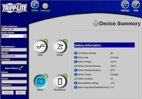Click info icon beside Battery Voltage
The height and width of the screenshot is (99, 142).
[76, 62]
